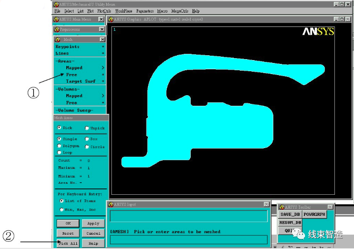The image size is (354, 250).
Task: Maximize the ANSYS Utility Menu window
Action: (342, 4)
